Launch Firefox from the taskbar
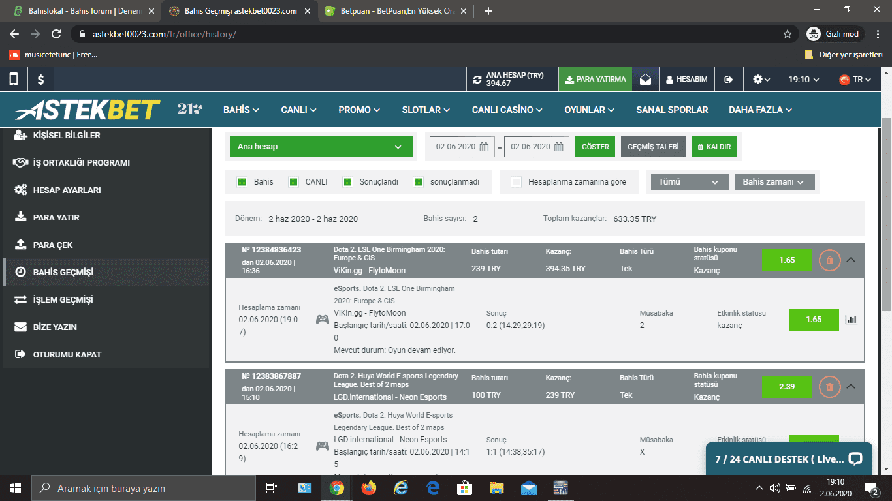The image size is (892, 501). tap(369, 488)
